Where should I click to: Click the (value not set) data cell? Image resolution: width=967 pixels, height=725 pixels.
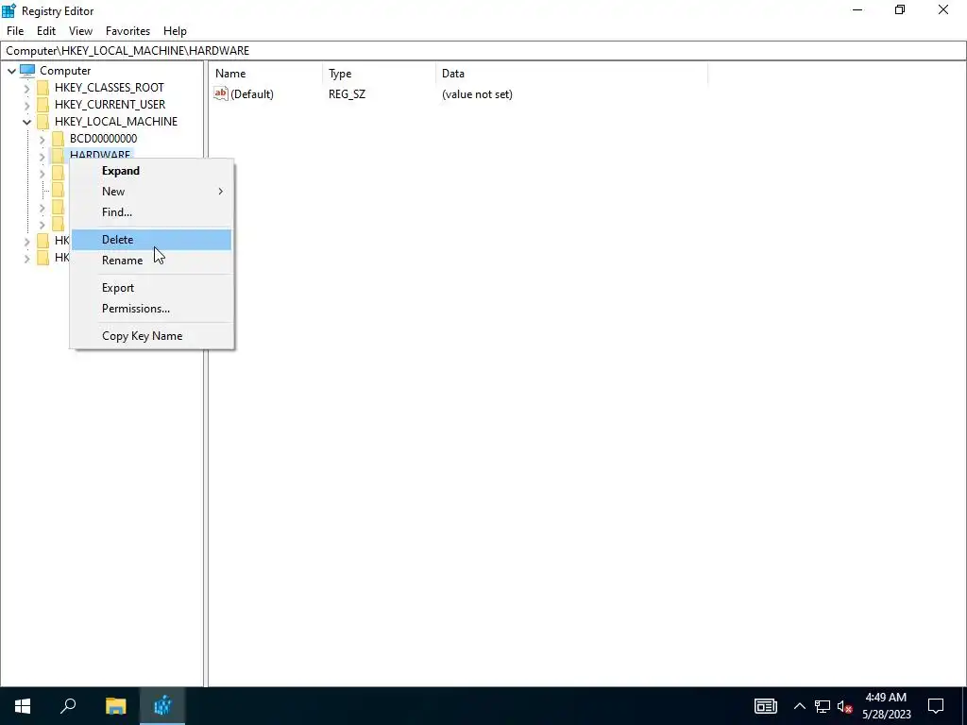[x=477, y=94]
